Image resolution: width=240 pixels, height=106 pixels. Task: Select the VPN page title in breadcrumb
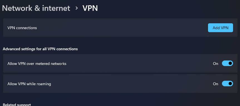click(90, 8)
